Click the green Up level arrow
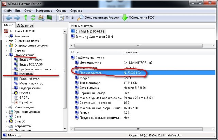This screenshot has height=140, width=218. point(26,17)
